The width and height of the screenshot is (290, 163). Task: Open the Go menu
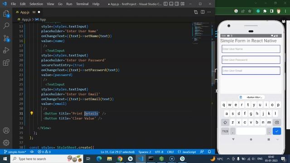coord(60,4)
